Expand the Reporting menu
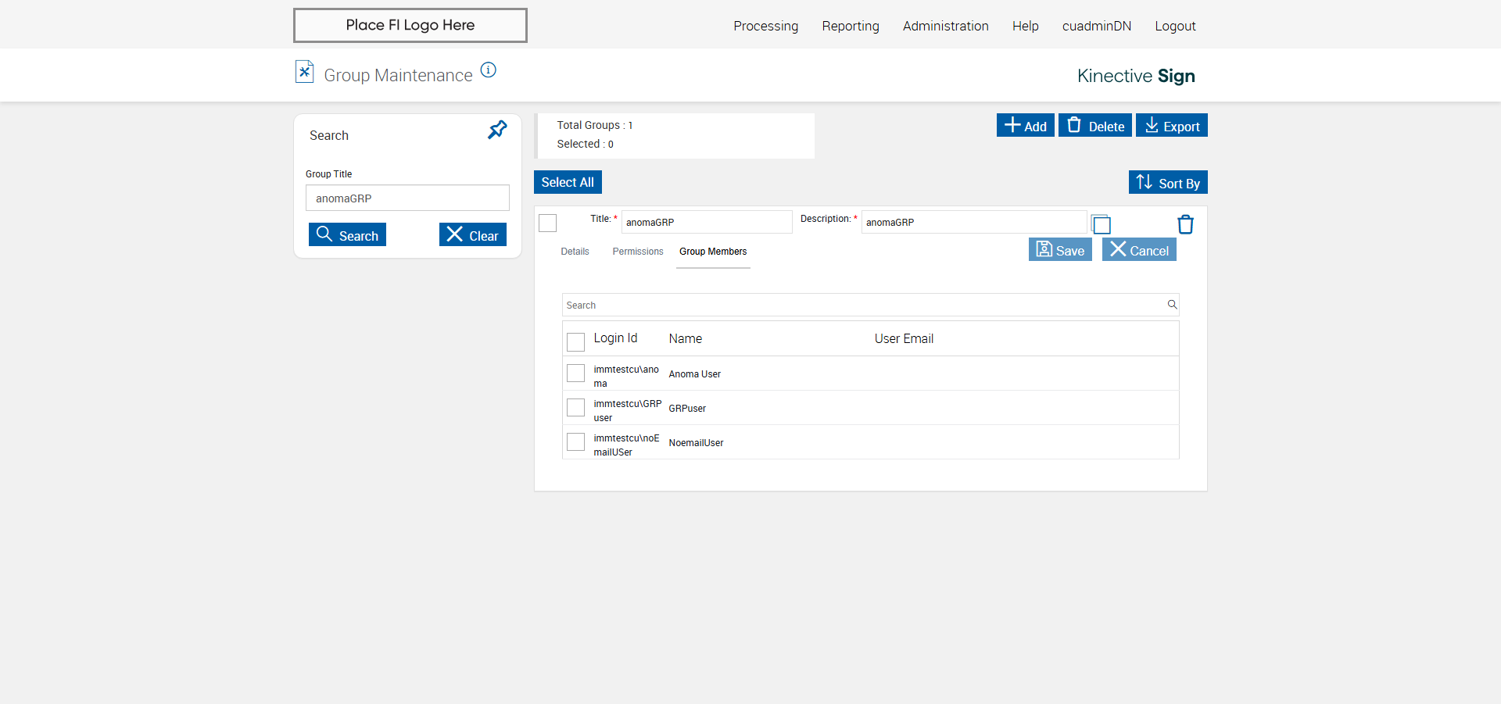 [850, 26]
